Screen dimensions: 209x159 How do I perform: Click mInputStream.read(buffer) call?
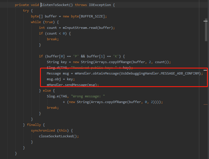click(88, 28)
